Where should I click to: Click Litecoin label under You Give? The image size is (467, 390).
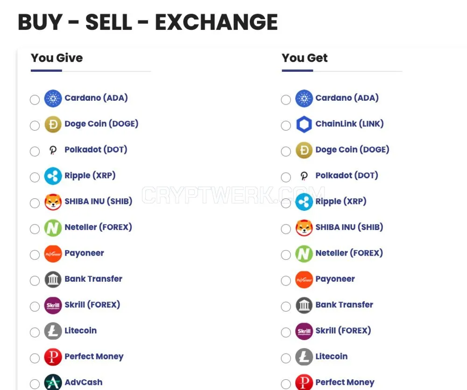click(81, 330)
